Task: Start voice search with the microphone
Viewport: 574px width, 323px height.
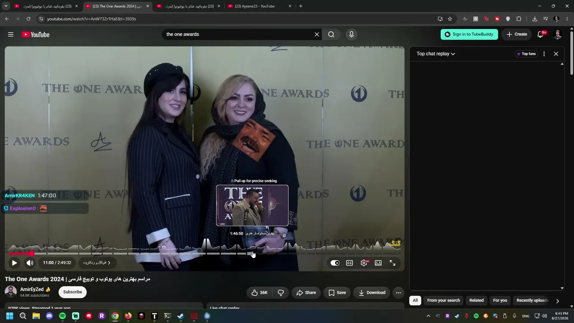Action: [351, 34]
